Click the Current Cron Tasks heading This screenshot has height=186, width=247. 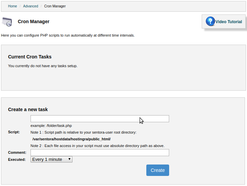pos(30,57)
